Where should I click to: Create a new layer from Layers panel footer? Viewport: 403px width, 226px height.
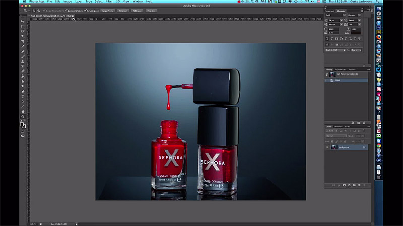pyautogui.click(x=359, y=185)
